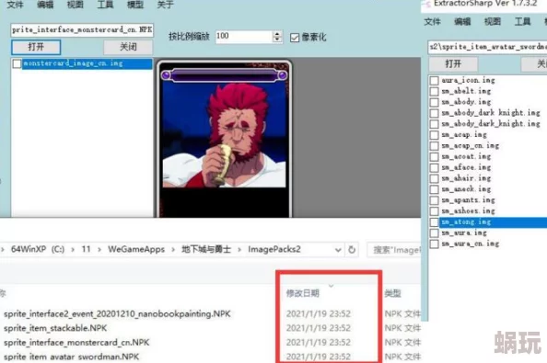
Task: Check the sm_aura.img checkbox
Action: click(434, 233)
